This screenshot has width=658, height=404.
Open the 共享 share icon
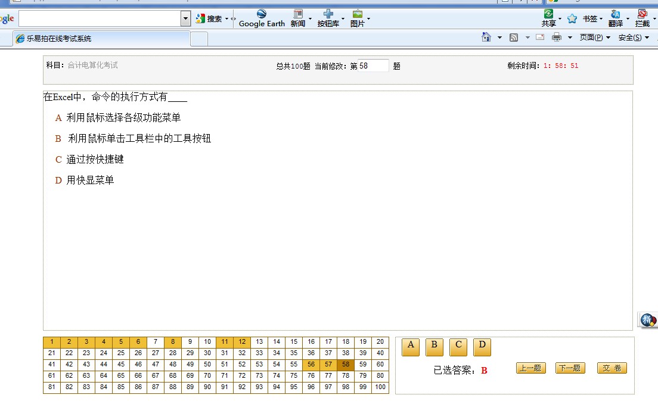coord(548,18)
